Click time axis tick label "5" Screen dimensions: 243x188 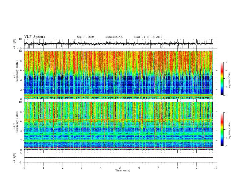pyautogui.click(x=120, y=168)
